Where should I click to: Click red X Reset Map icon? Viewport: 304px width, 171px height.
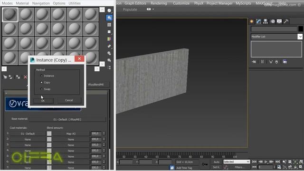pos(25,77)
